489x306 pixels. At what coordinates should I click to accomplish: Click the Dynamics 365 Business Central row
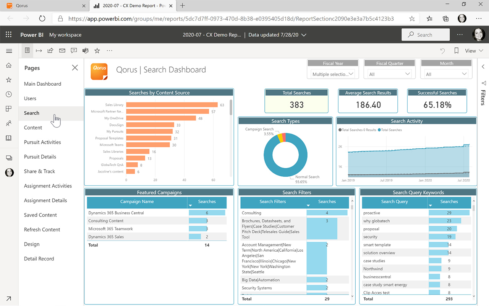pyautogui.click(x=157, y=213)
